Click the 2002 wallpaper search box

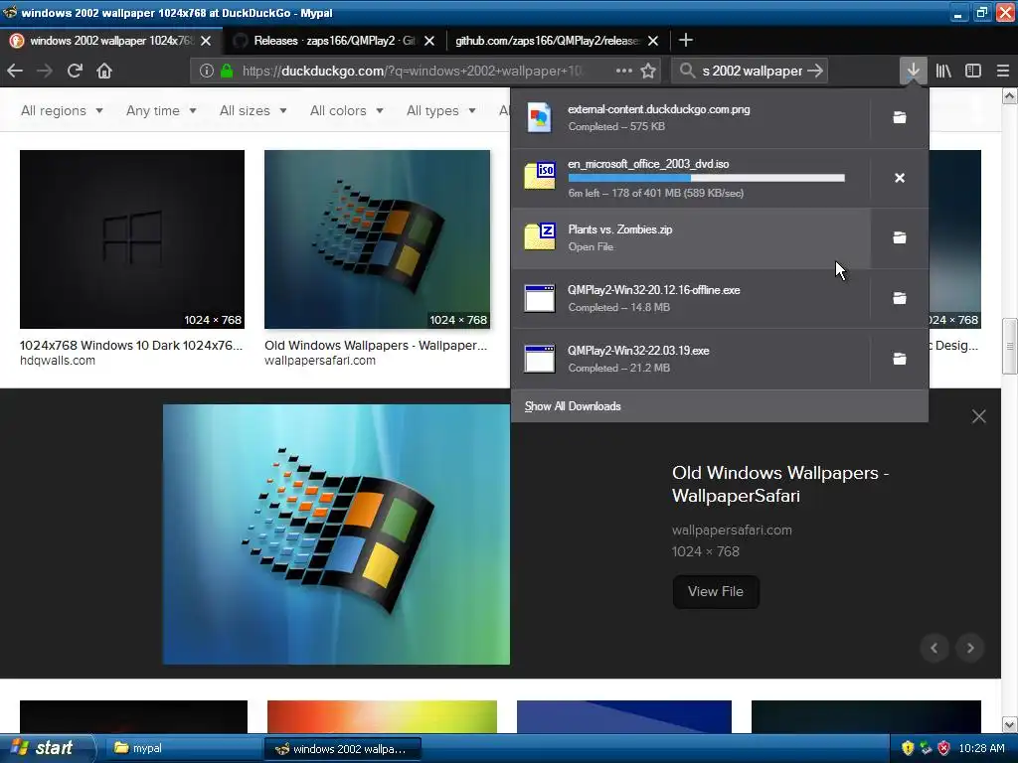(x=752, y=71)
